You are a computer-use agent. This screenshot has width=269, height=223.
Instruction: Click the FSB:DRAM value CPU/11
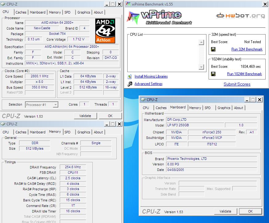(x=73, y=172)
